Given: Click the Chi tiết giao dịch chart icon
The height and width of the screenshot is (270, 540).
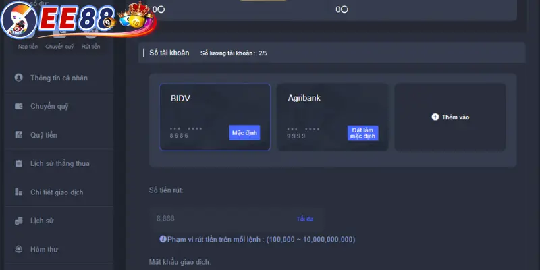Looking at the screenshot, I should point(19,192).
